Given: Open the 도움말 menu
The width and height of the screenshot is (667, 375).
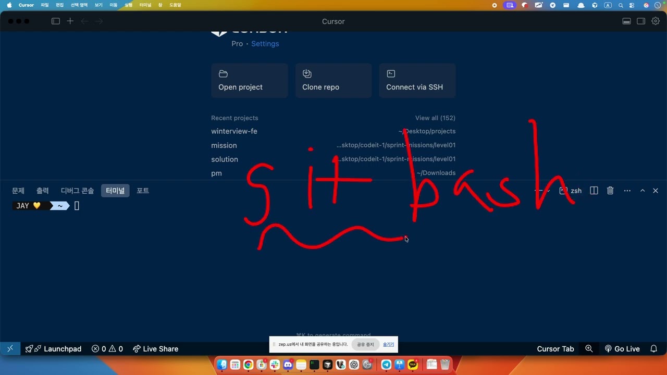Looking at the screenshot, I should [175, 5].
